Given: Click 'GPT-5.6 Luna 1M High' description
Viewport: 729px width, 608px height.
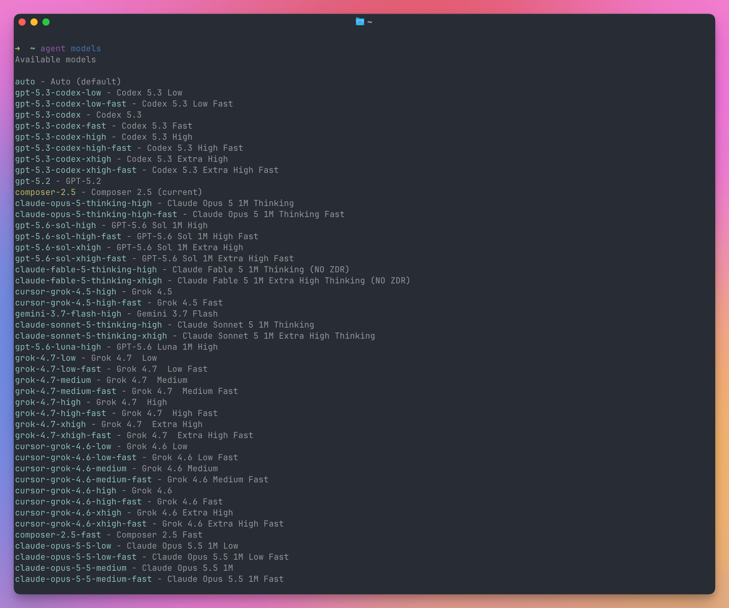Looking at the screenshot, I should point(167,347).
